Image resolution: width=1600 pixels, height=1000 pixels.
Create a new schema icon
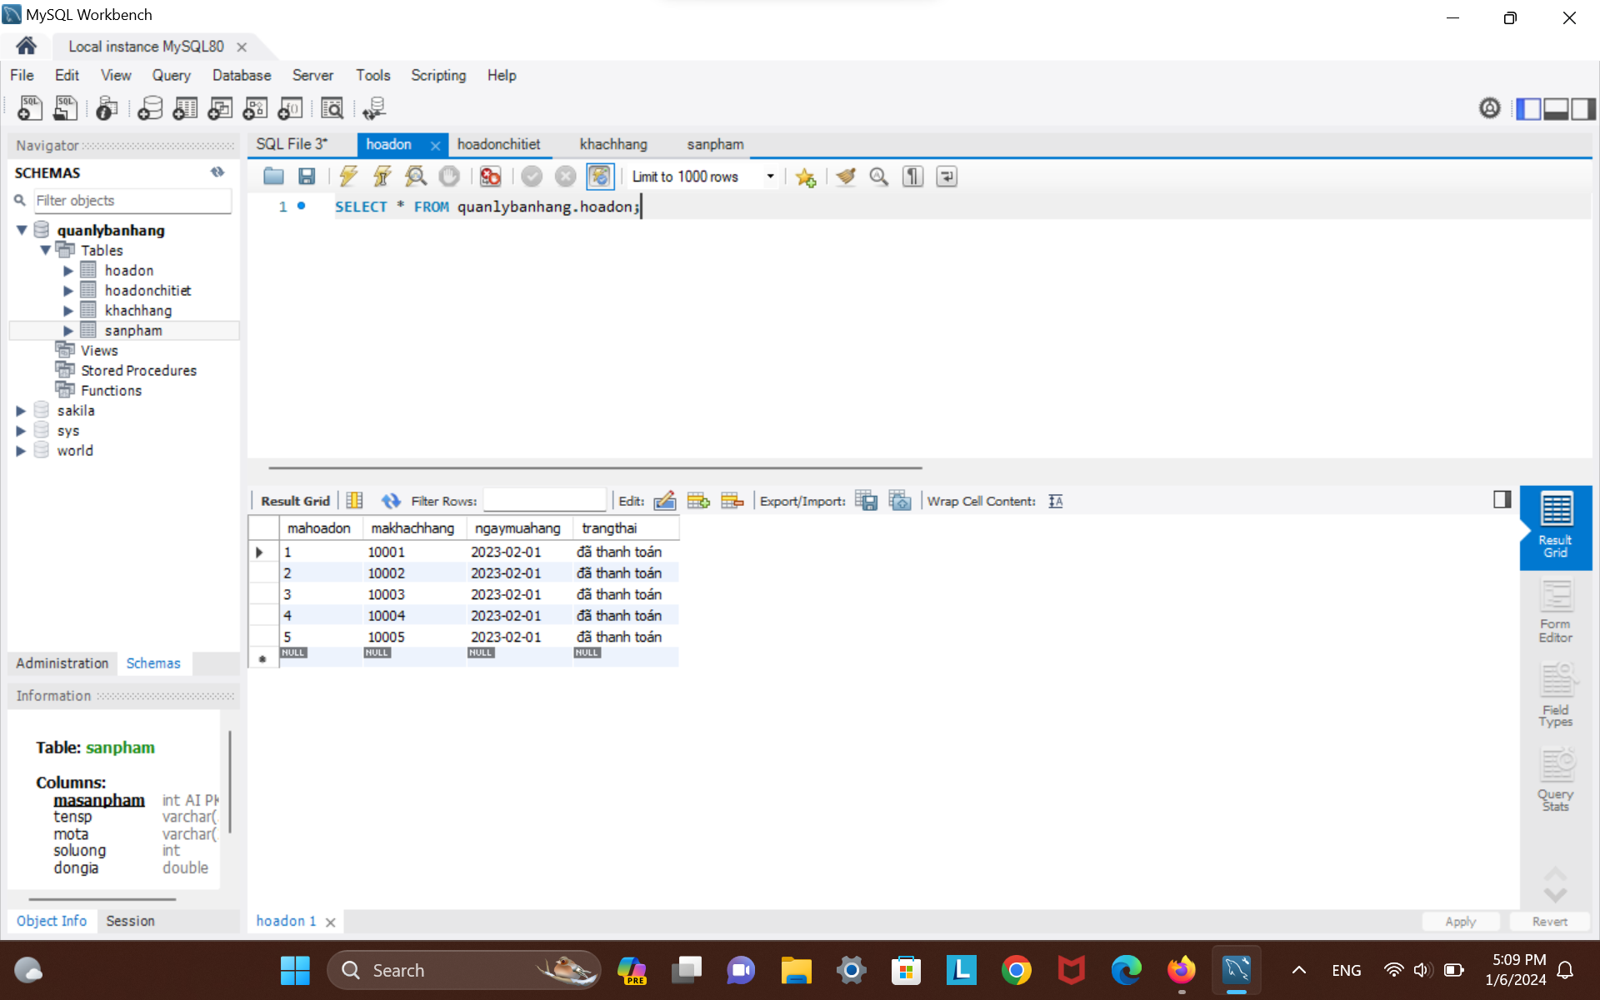pyautogui.click(x=150, y=108)
